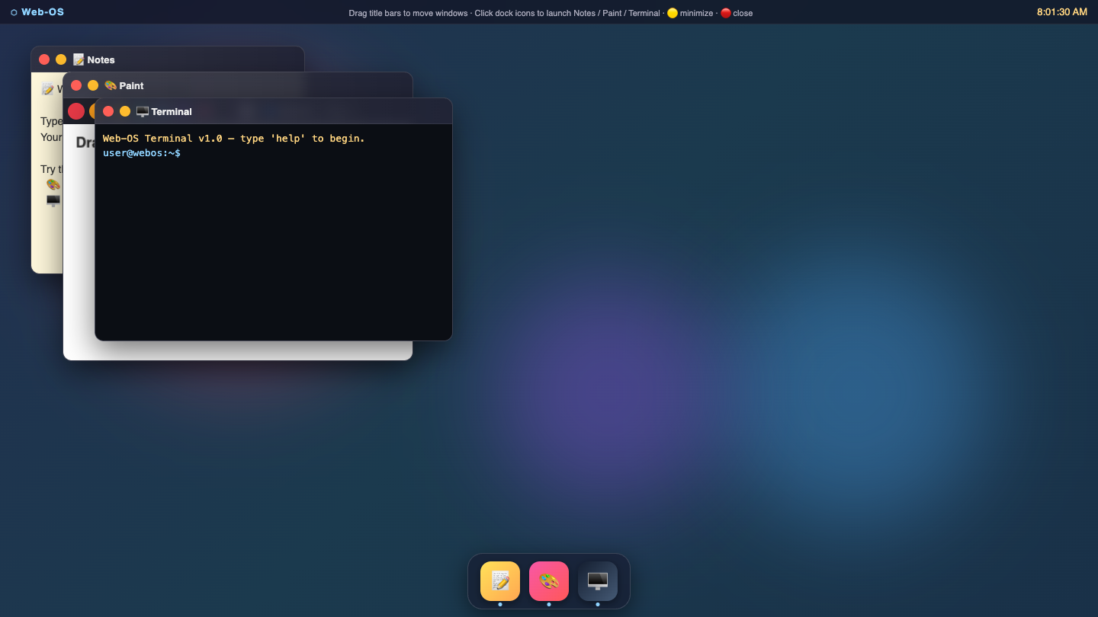Image resolution: width=1098 pixels, height=617 pixels.
Task: Click the Notes window title text
Action: (x=101, y=59)
